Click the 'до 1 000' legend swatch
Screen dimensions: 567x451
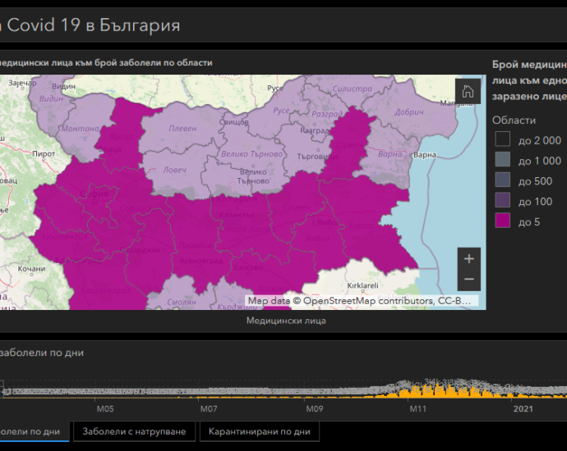tap(503, 159)
